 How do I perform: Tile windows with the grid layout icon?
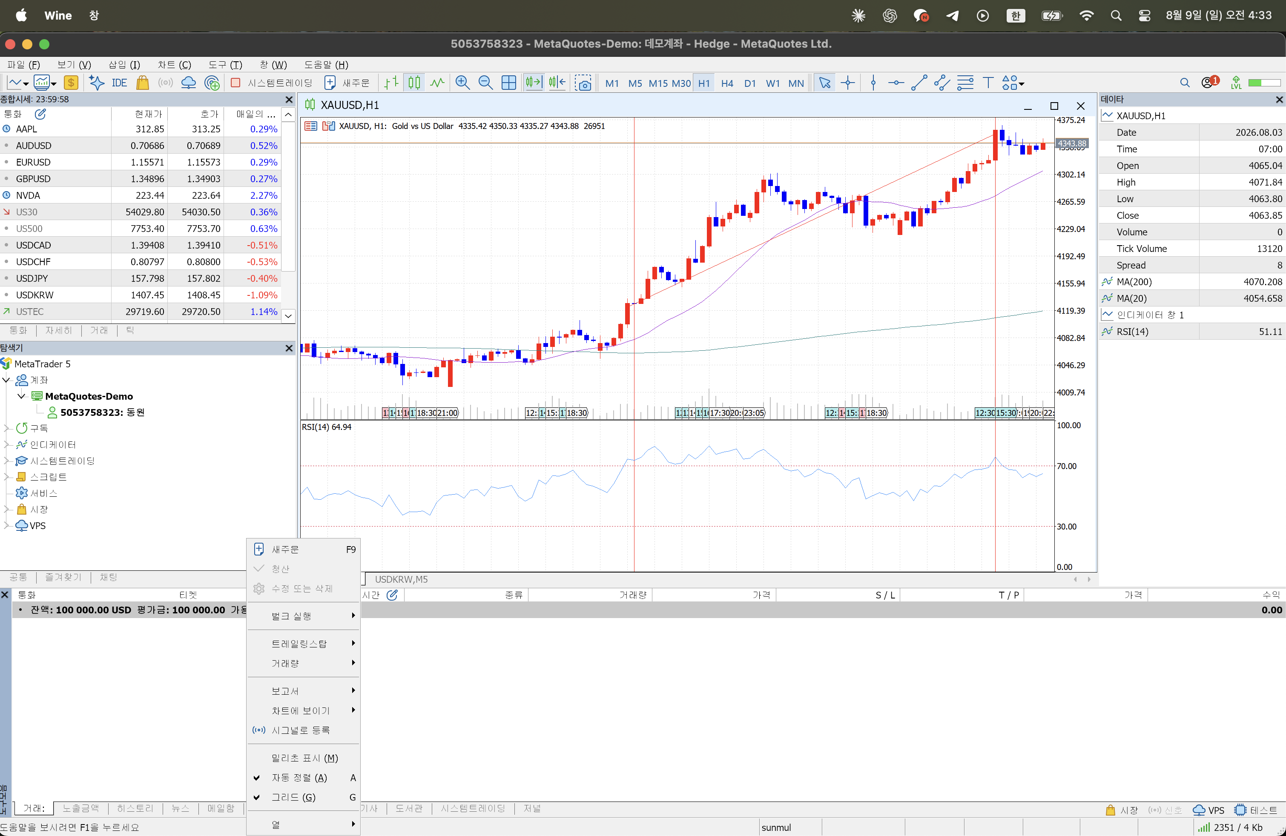tap(509, 83)
